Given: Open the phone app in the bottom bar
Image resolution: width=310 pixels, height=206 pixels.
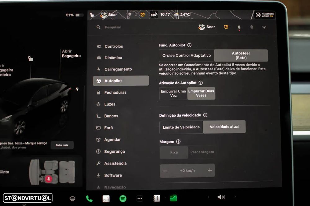Looking at the screenshot, I should pos(89,199).
